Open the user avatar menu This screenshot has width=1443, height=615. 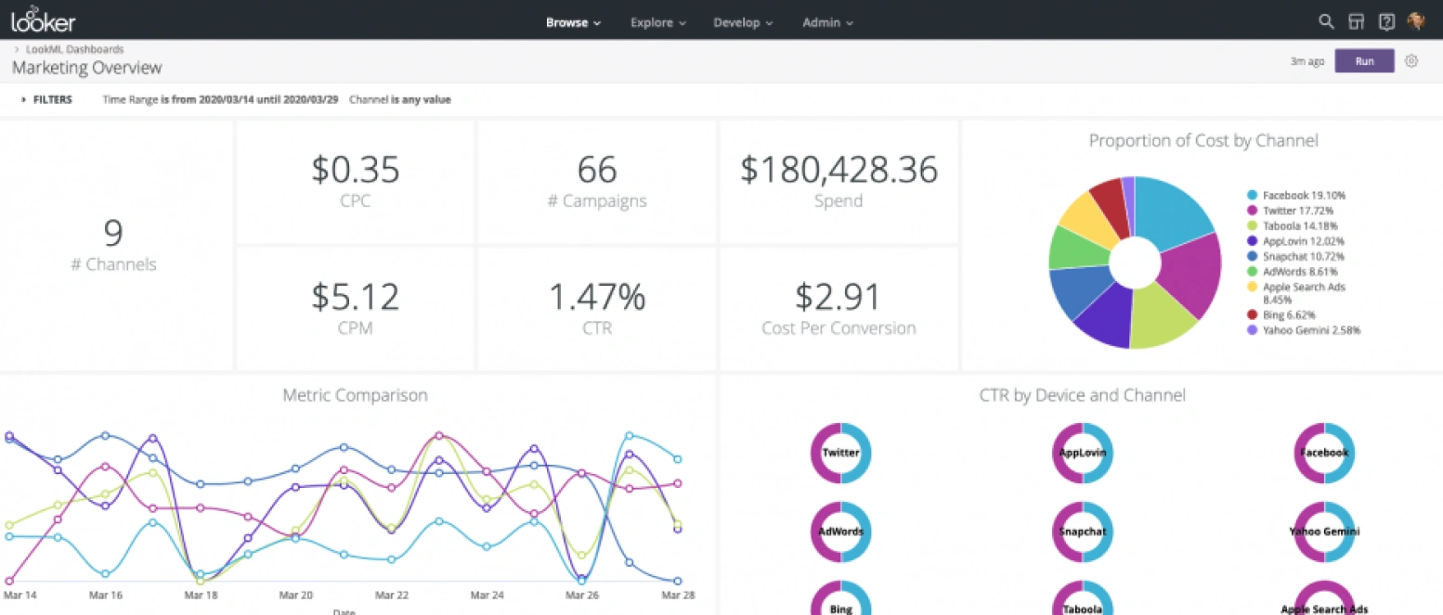tap(1416, 21)
